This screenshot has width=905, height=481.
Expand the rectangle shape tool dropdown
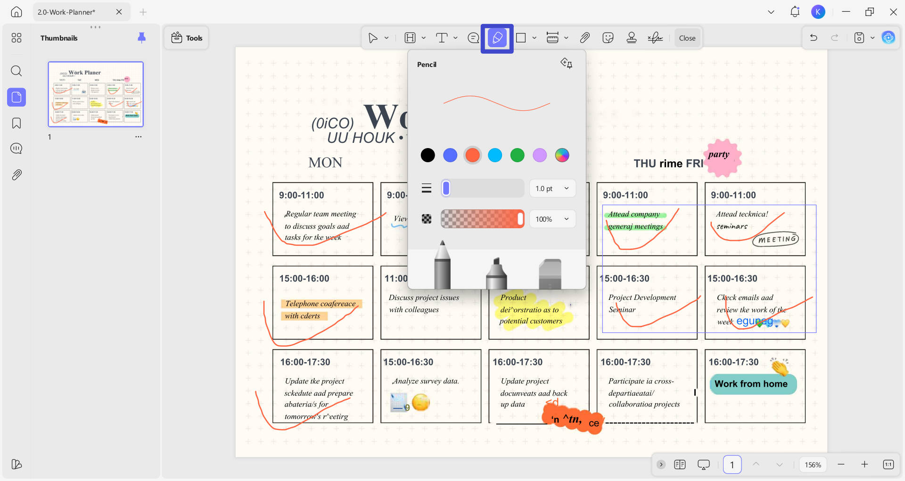pos(534,38)
